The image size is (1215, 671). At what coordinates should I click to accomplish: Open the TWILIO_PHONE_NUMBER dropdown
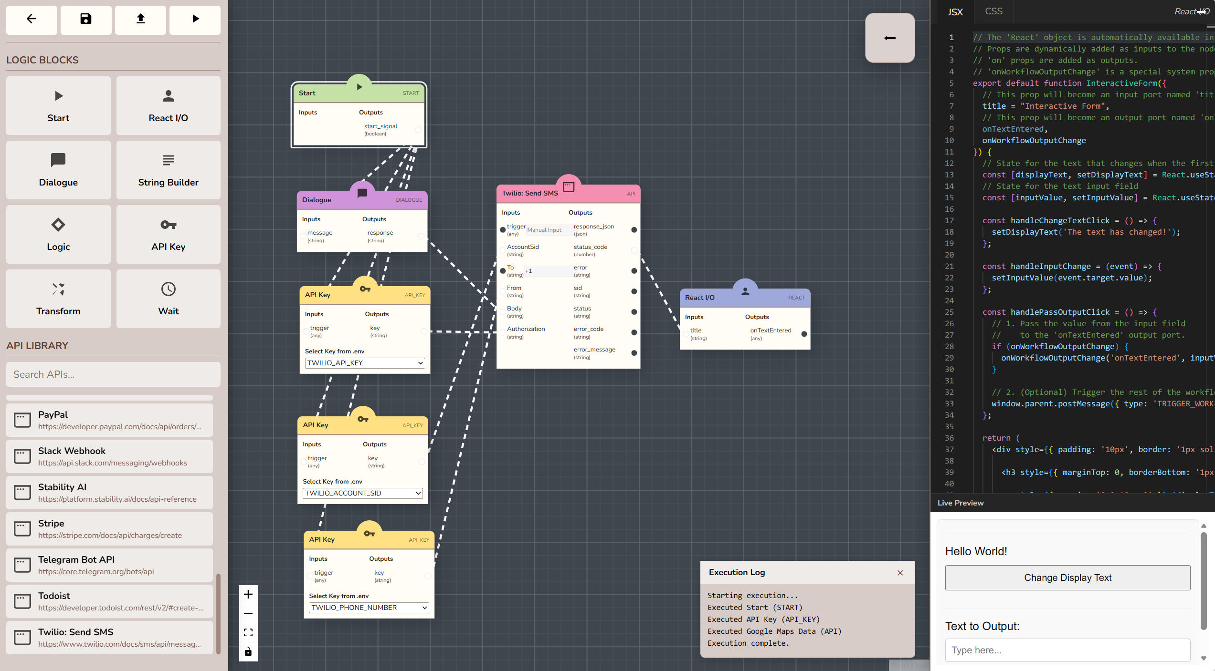(369, 608)
